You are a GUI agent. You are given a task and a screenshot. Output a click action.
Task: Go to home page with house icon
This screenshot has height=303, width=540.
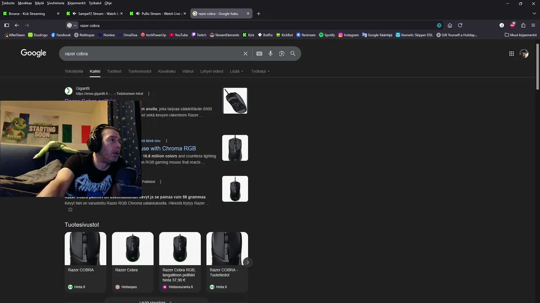(x=450, y=25)
